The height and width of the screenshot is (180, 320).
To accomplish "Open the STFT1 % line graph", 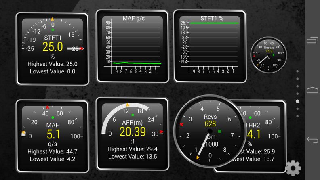I will (210, 46).
